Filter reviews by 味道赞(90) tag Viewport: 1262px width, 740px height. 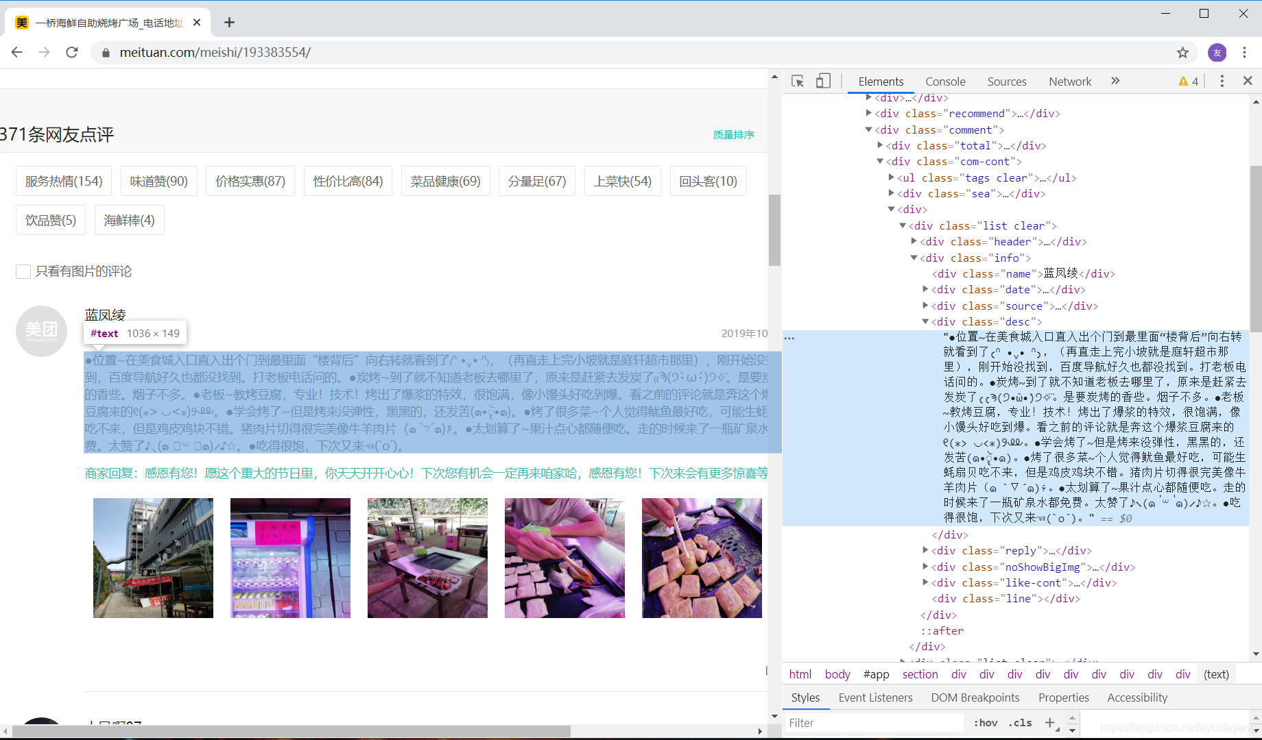[159, 181]
